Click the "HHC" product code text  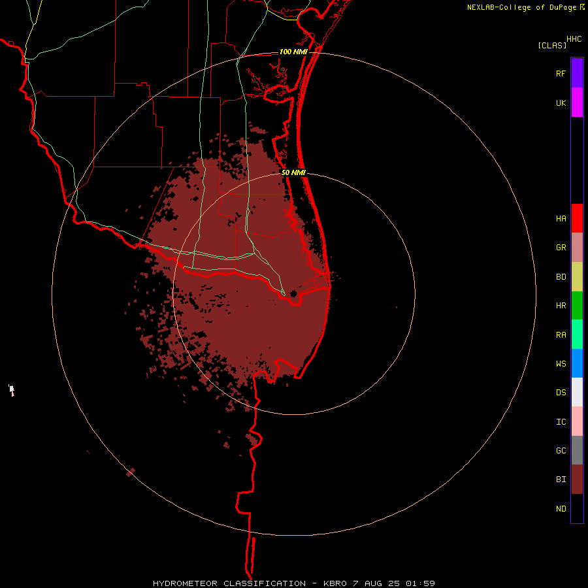pos(574,39)
